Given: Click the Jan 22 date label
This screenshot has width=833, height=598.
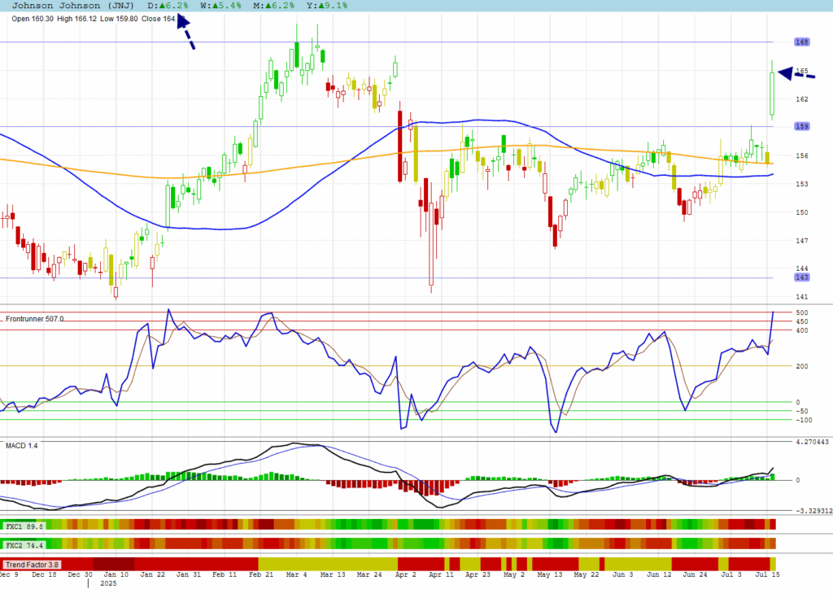Looking at the screenshot, I should (x=152, y=574).
